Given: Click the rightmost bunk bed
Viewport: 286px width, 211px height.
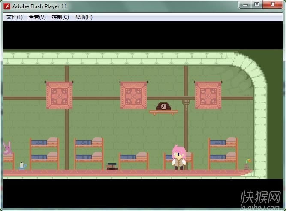Looking at the screenshot, I should [223, 153].
